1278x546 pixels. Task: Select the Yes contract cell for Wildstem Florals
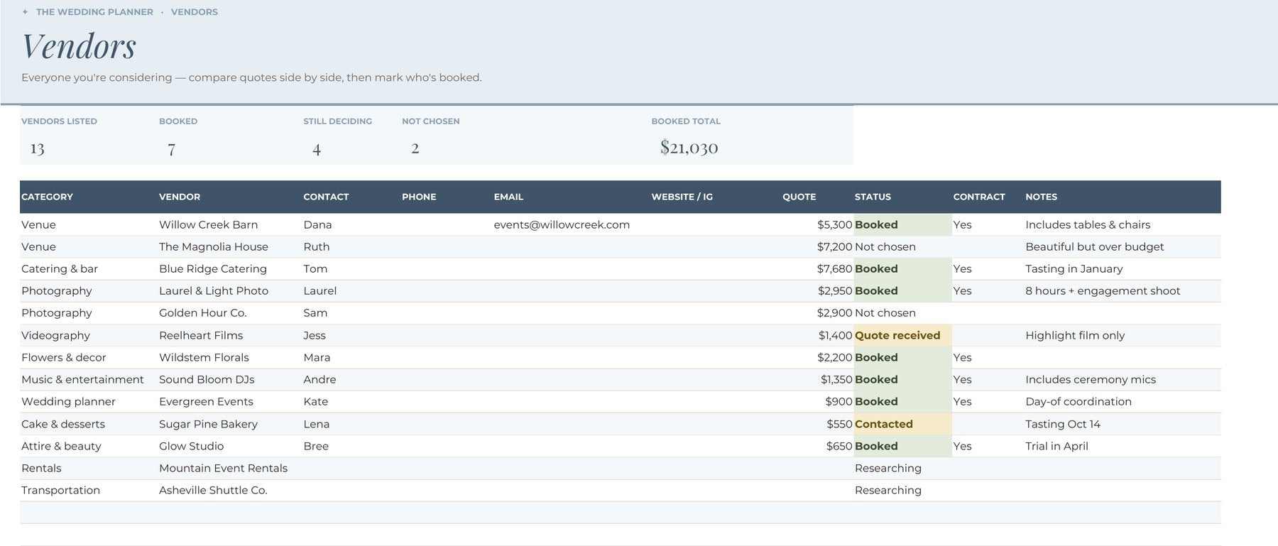coord(962,357)
